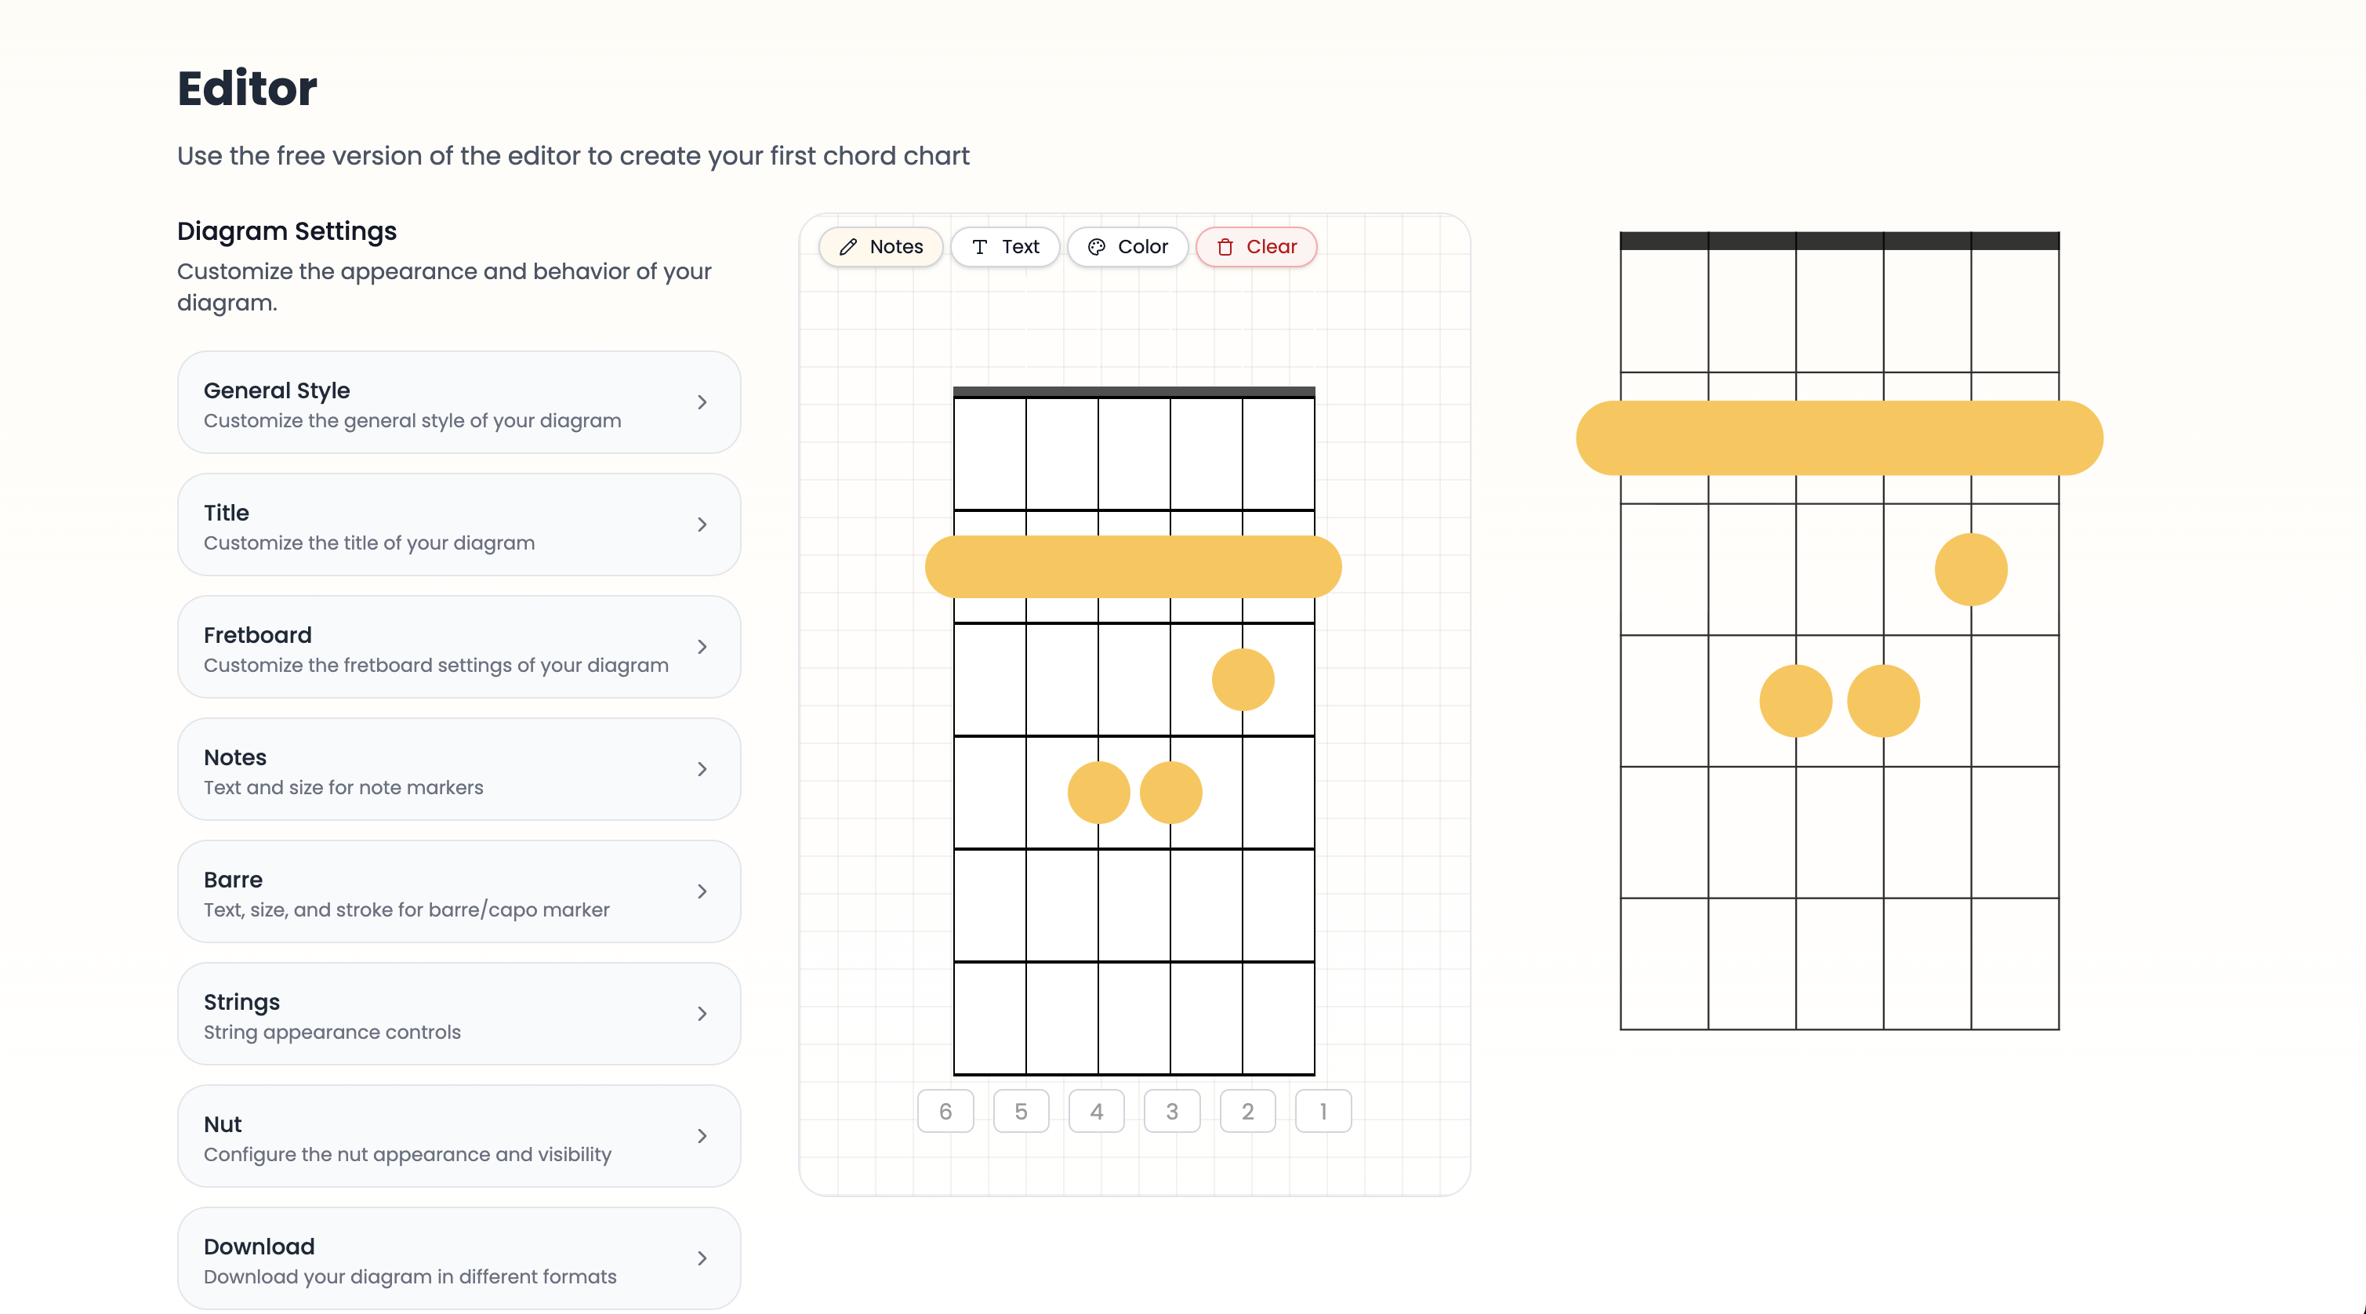Open the Nut configuration panel
Viewport: 2366px width, 1314px height.
coord(459,1136)
